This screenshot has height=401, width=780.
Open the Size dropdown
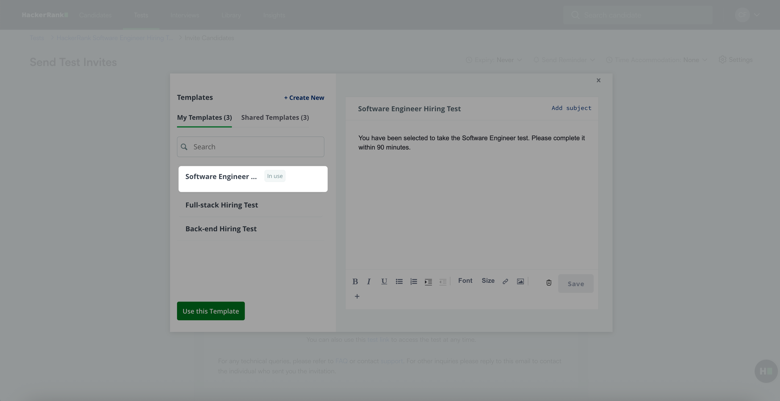(x=488, y=281)
